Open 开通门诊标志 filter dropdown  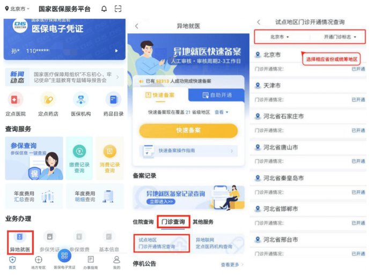click(x=340, y=37)
